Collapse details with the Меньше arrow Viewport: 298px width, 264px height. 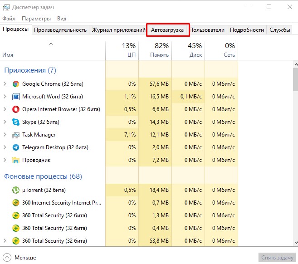click(x=7, y=258)
